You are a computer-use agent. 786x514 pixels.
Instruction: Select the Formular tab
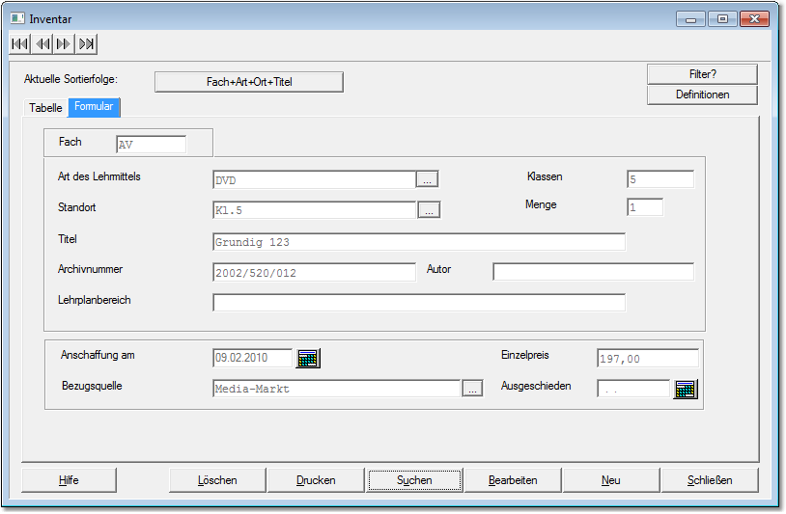click(94, 107)
